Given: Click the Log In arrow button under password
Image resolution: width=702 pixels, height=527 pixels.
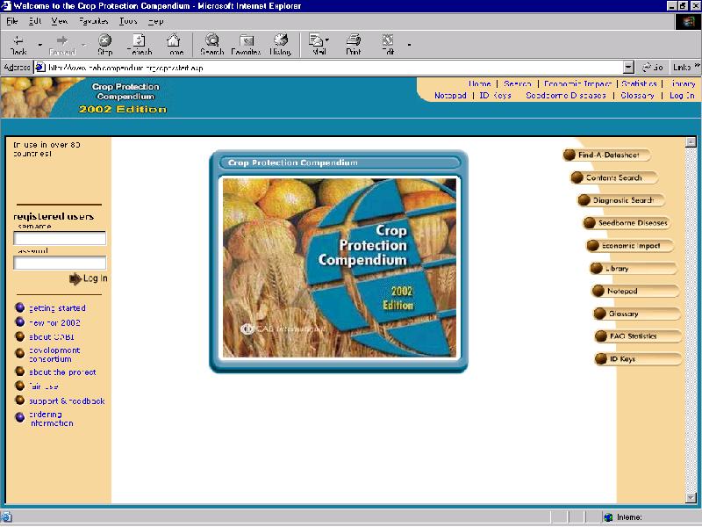Looking at the screenshot, I should 89,278.
